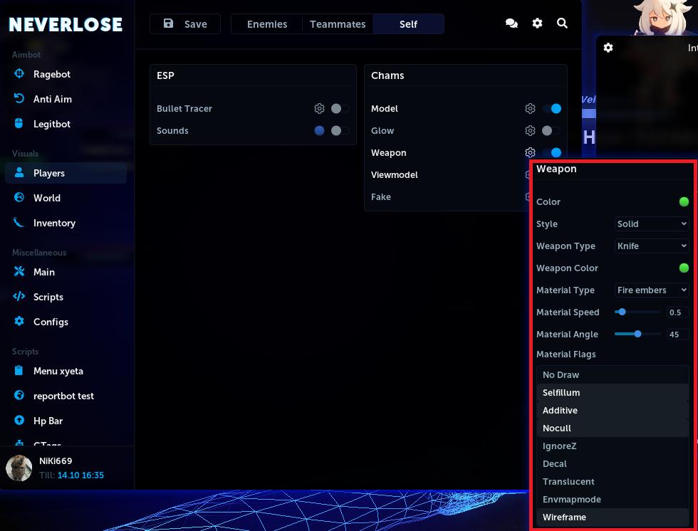Open the chat messages icon
This screenshot has width=698, height=531.
click(511, 23)
